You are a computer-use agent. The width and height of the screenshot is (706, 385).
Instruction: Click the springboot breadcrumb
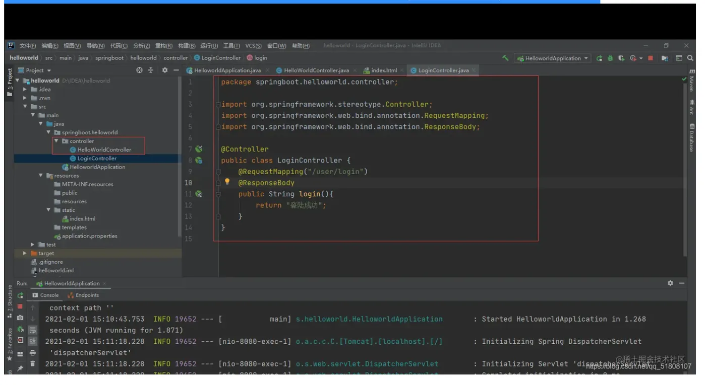(x=109, y=58)
